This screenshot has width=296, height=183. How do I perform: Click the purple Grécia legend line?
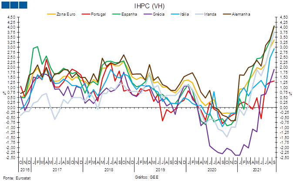pyautogui.click(x=148, y=14)
